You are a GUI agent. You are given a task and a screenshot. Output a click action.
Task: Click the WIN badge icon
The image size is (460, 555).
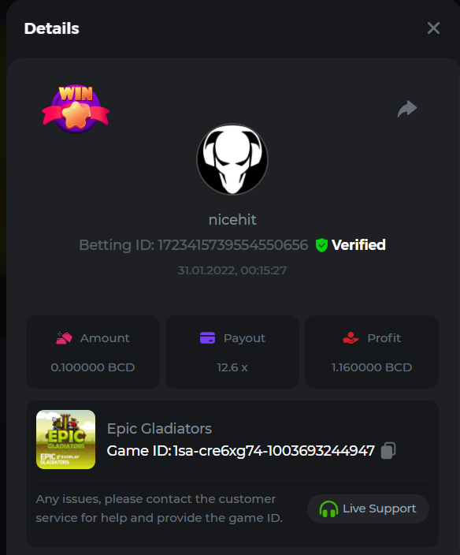pyautogui.click(x=76, y=109)
